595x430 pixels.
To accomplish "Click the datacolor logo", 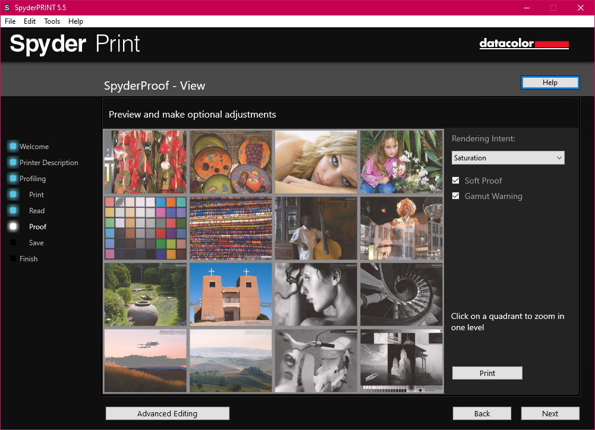I will click(524, 43).
